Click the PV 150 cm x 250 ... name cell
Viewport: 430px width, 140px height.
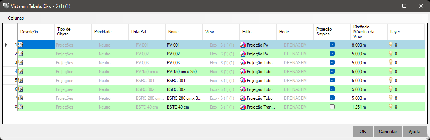(x=184, y=72)
